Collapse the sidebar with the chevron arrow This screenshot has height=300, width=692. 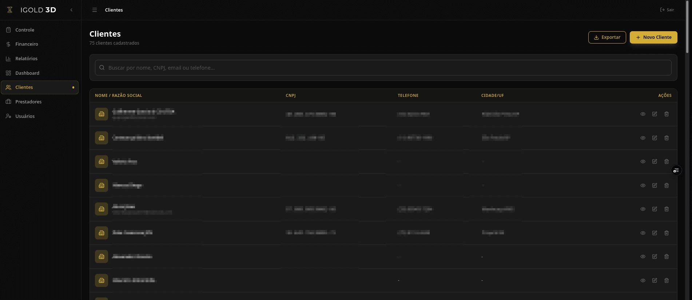click(x=71, y=10)
